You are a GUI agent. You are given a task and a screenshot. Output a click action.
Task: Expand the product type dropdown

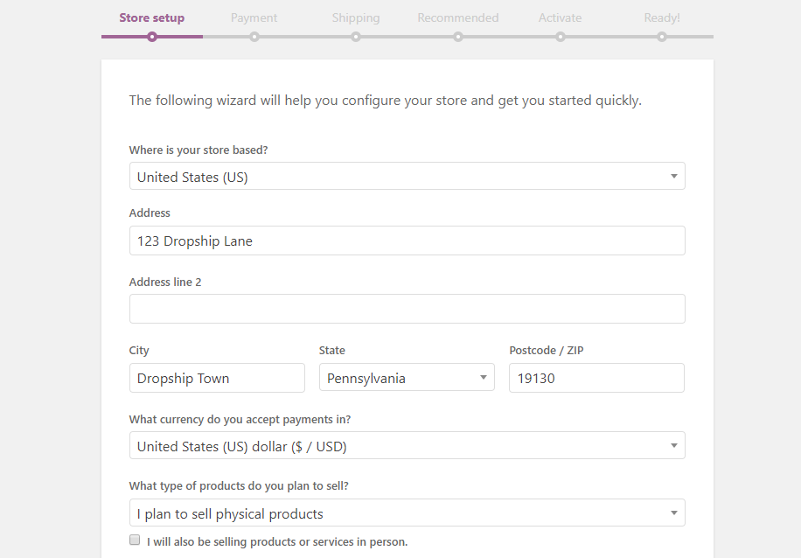407,513
